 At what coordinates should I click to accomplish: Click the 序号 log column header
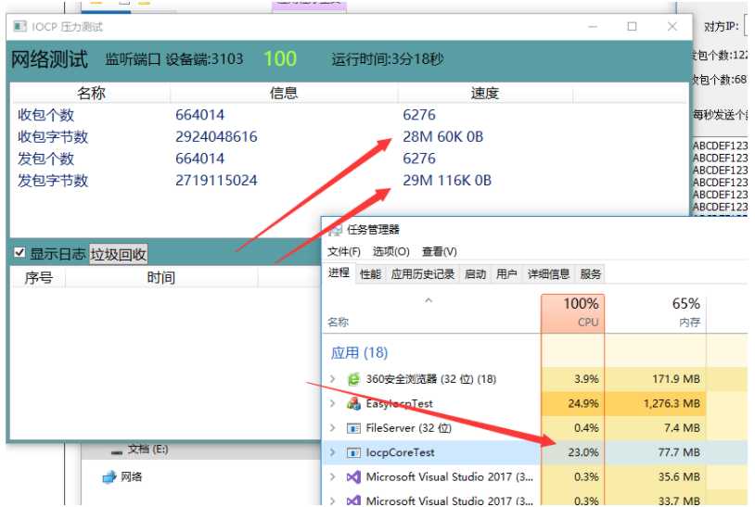pos(39,277)
